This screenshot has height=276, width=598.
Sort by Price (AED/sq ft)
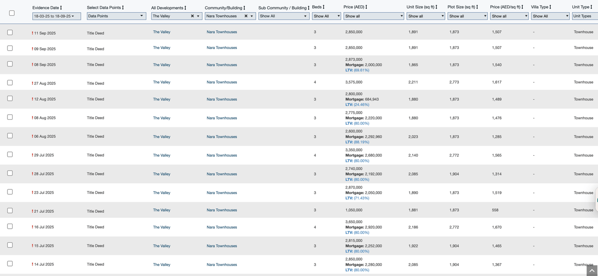tap(522, 7)
